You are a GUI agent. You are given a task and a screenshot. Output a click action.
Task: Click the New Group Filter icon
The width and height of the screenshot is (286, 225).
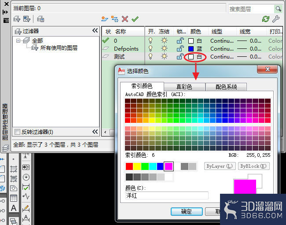pos(27,19)
